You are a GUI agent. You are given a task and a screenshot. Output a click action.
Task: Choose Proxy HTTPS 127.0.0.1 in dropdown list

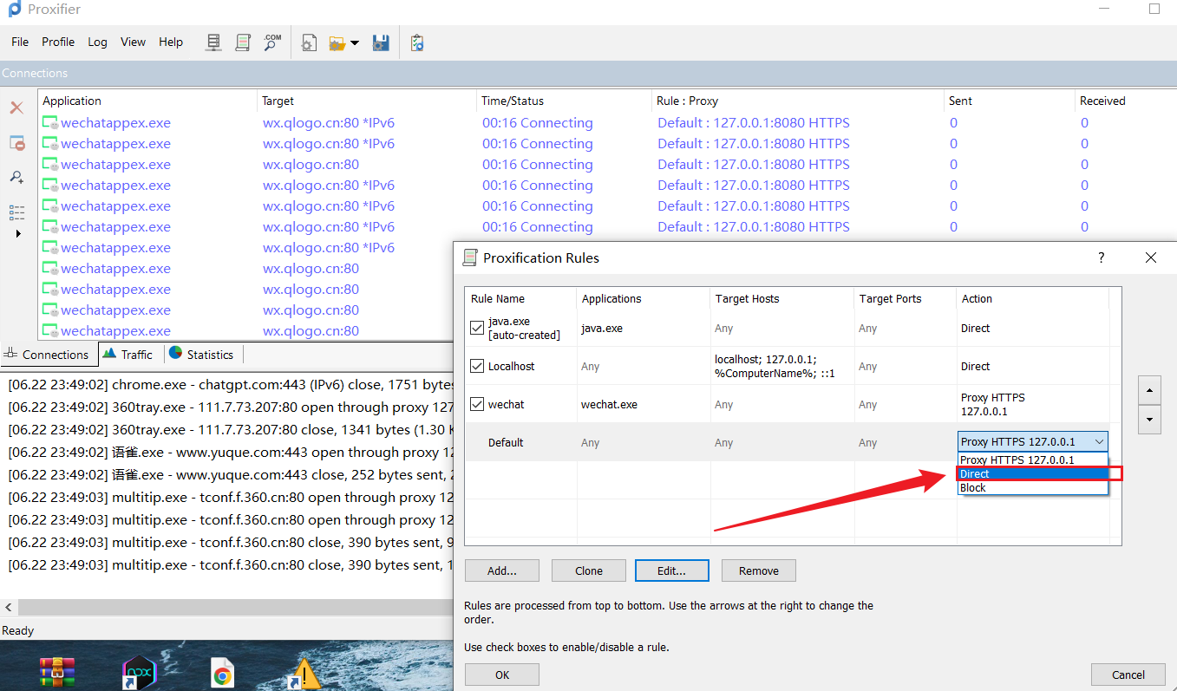coord(1032,460)
